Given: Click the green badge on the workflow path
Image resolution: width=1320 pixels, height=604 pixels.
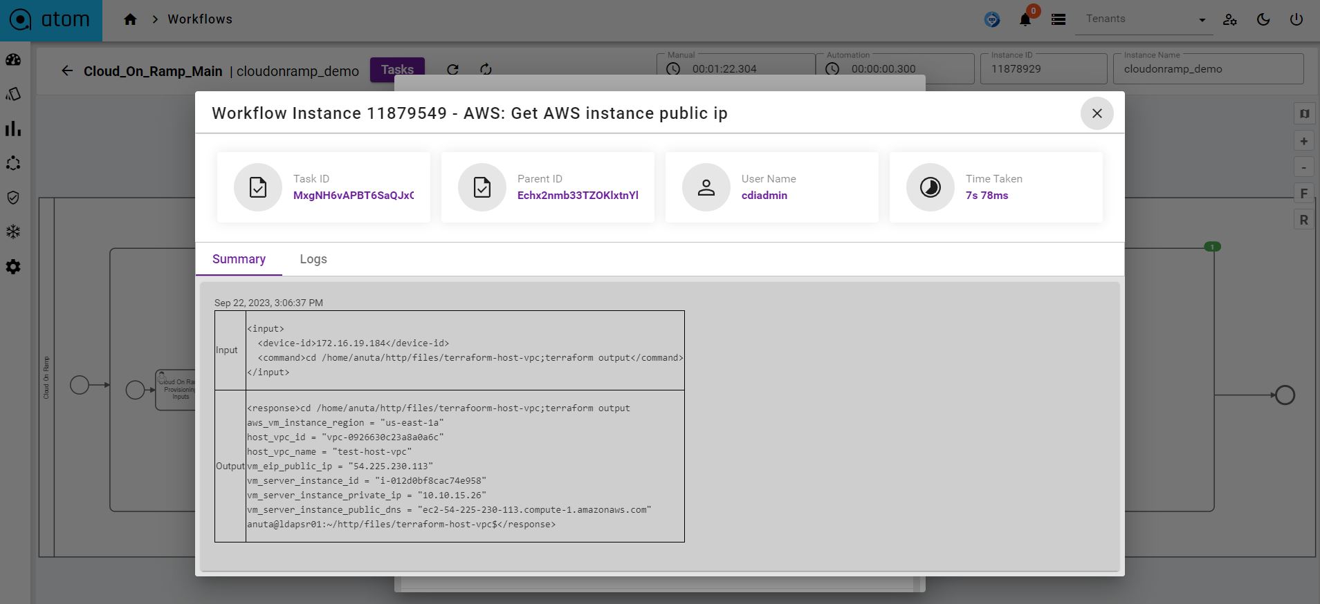Looking at the screenshot, I should tap(1212, 247).
